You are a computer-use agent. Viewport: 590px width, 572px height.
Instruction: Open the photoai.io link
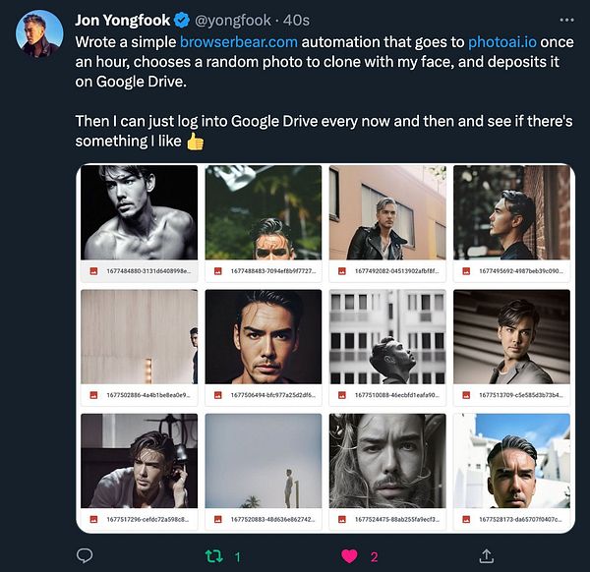tap(502, 41)
